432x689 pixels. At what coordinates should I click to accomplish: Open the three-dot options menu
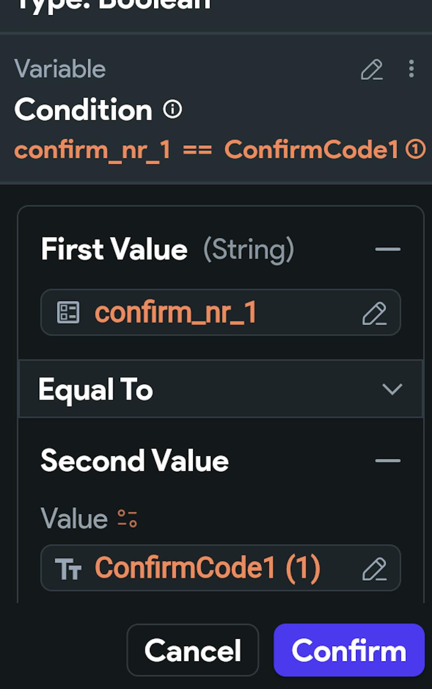411,69
